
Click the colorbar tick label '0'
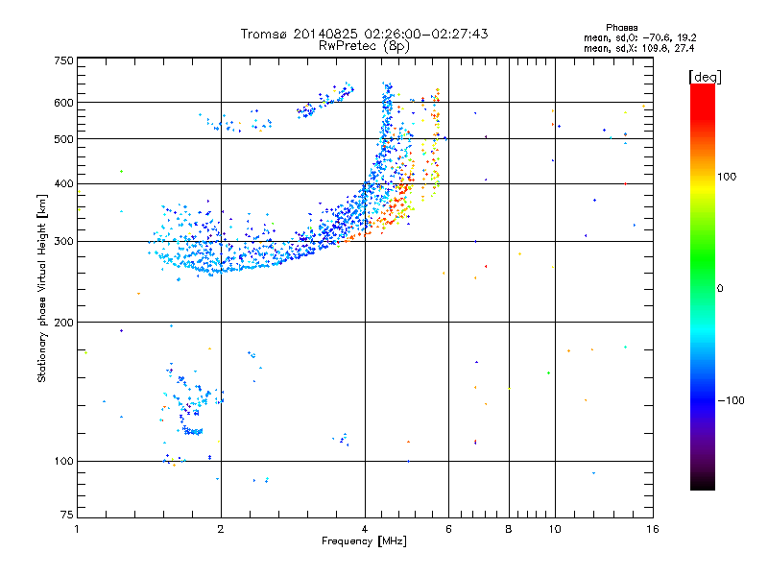[x=720, y=289]
